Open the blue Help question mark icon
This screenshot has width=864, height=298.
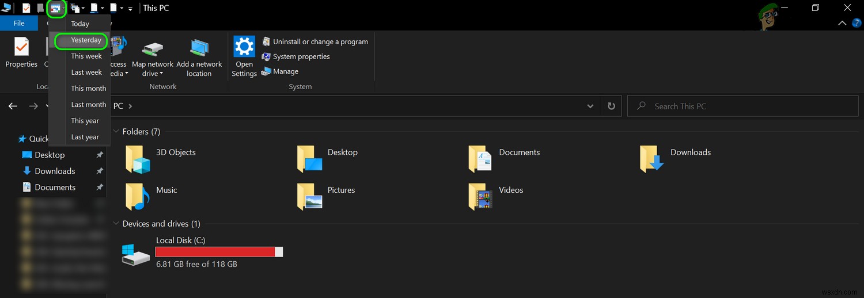click(x=856, y=23)
